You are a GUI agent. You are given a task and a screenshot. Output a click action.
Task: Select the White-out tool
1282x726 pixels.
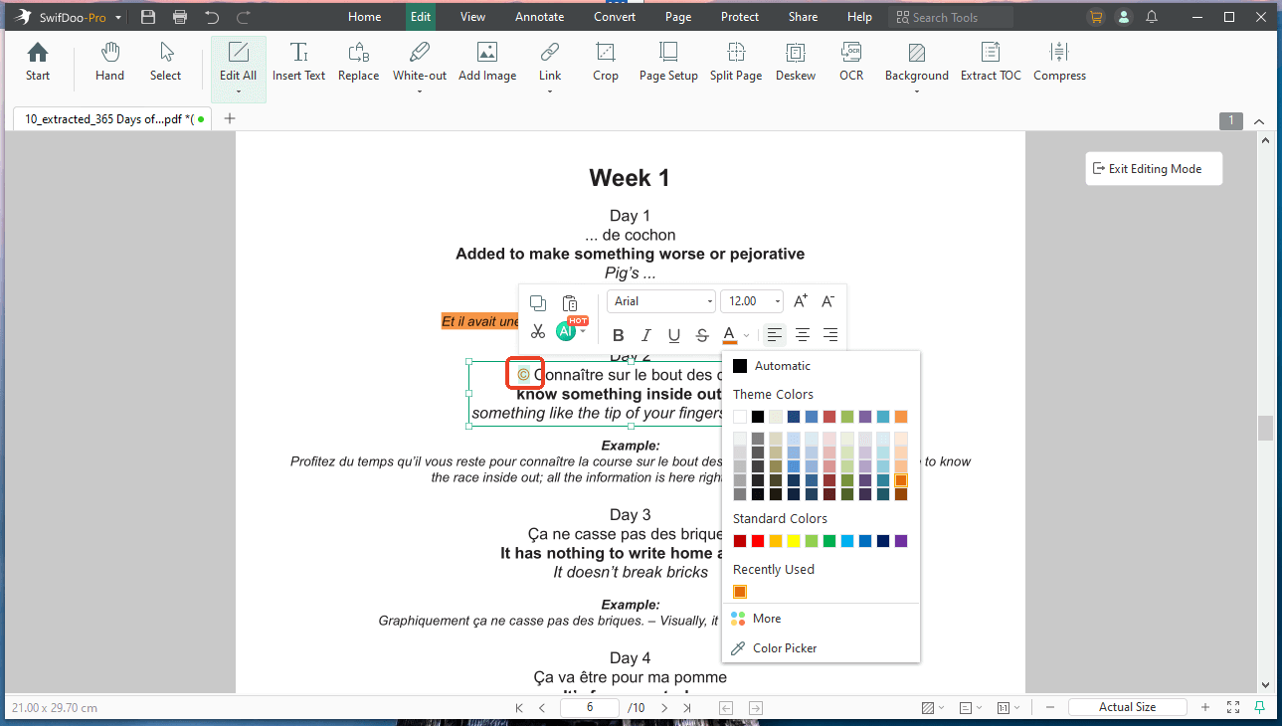(x=419, y=62)
